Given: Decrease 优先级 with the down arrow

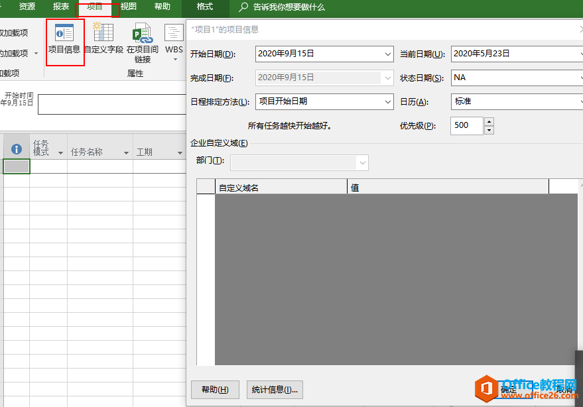Looking at the screenshot, I should pyautogui.click(x=489, y=130).
